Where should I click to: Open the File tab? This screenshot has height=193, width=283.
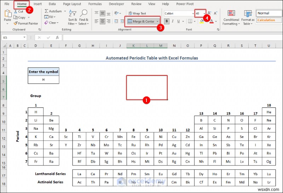pos(7,4)
